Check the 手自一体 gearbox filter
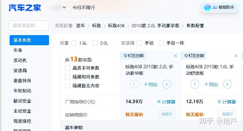 (161, 43)
